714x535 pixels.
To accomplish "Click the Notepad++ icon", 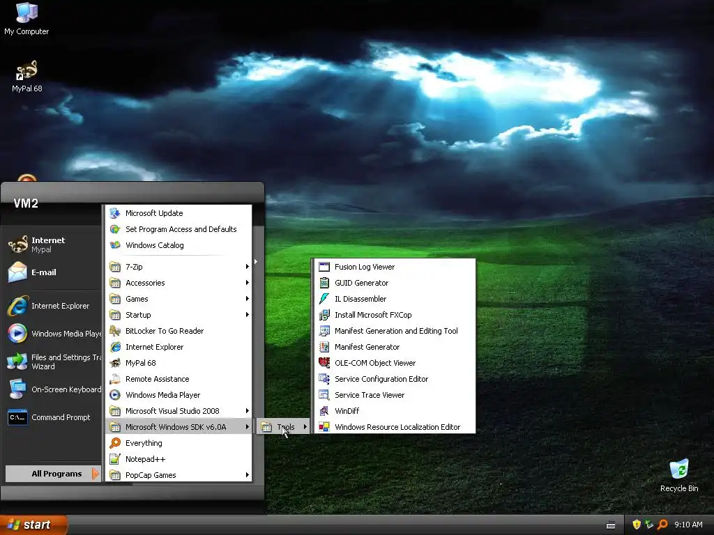I will (x=115, y=459).
